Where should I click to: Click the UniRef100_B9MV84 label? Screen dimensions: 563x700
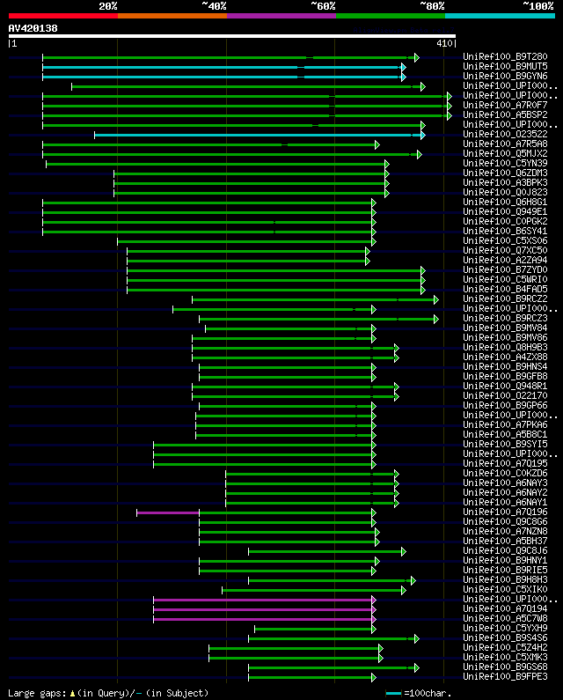(x=505, y=328)
